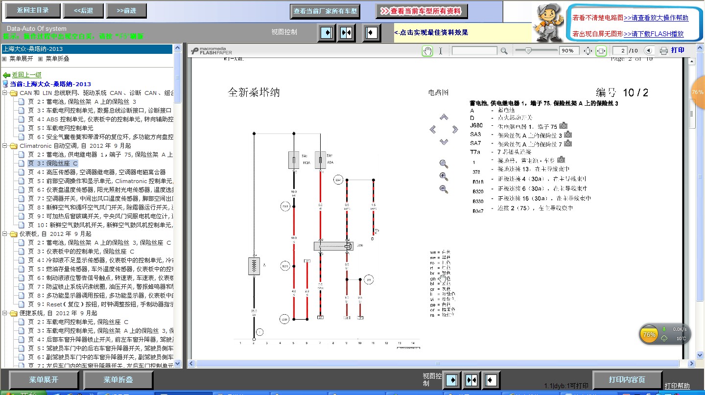The image size is (705, 395).
Task: Click the 菜单折叠 button in the bottom bar
Action: pyautogui.click(x=118, y=380)
